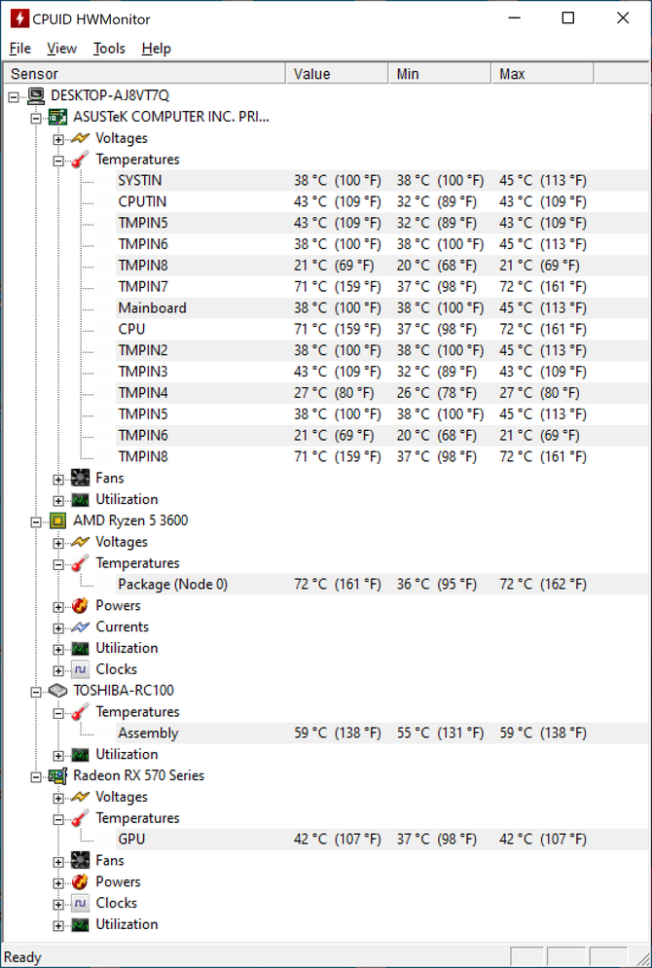
Task: Click the AMD Ryzen 5 3600 CPU chip icon
Action: click(58, 520)
